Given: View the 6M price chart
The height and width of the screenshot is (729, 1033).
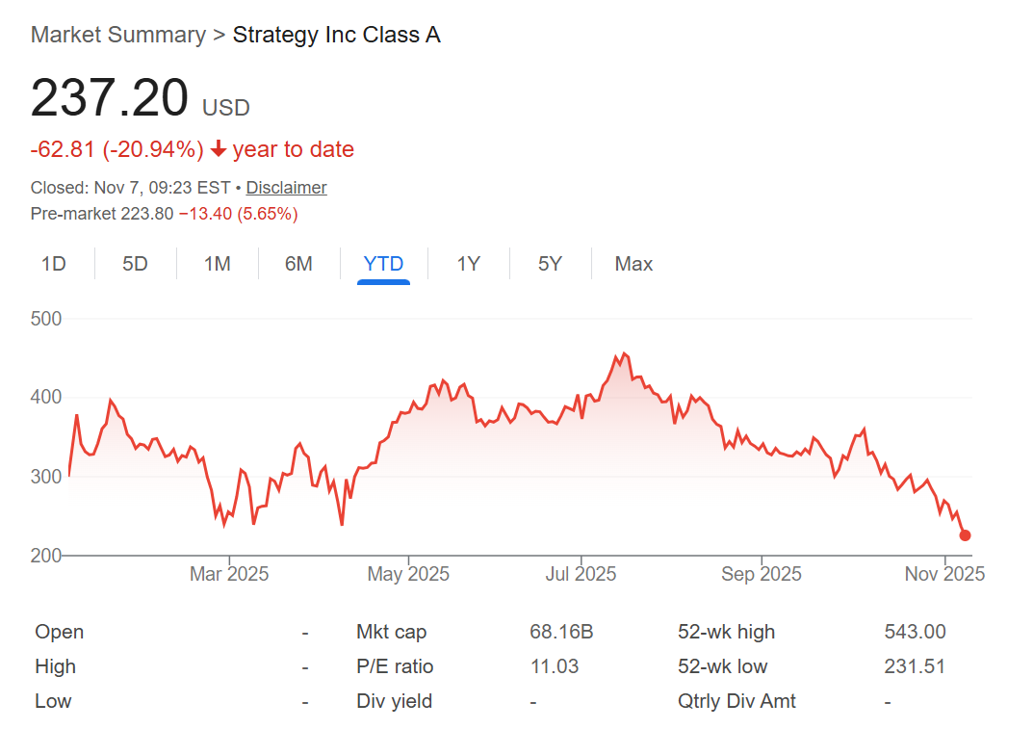Looking at the screenshot, I should tap(298, 263).
